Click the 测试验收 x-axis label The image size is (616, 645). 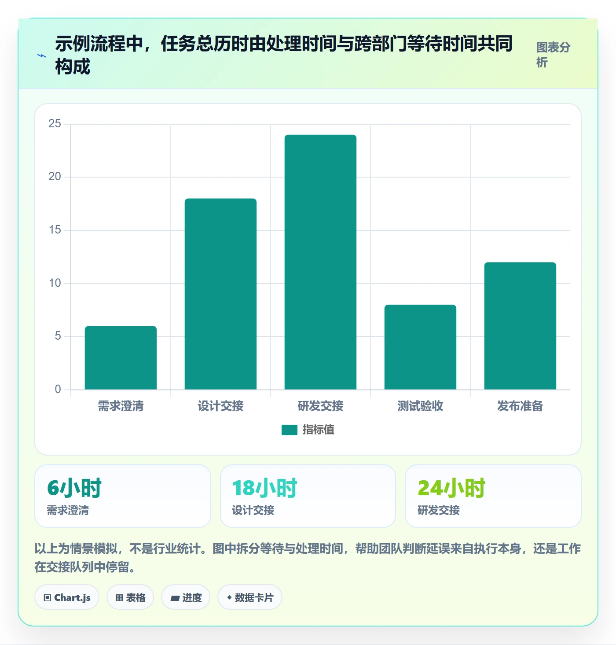pyautogui.click(x=420, y=406)
